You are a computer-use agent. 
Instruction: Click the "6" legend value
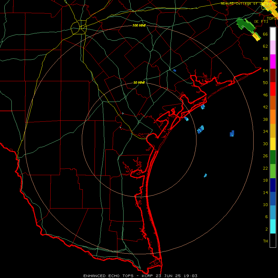click(266, 217)
